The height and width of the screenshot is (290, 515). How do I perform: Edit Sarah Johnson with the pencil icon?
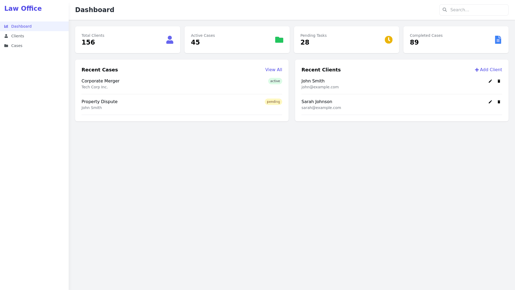point(490,102)
